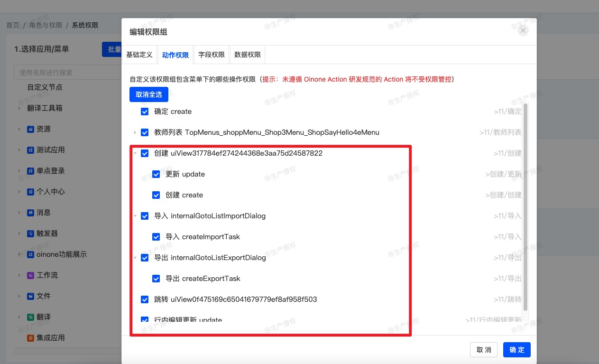Viewport: 599px width, 364px height.
Task: Click the 取消全选 button
Action: click(149, 94)
